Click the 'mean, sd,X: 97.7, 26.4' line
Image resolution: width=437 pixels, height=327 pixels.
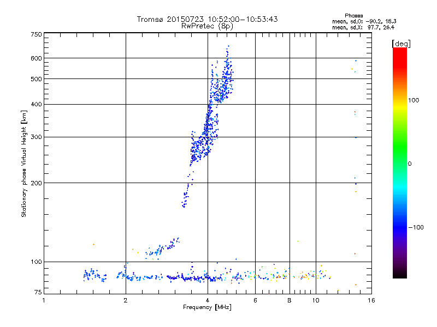(x=363, y=27)
